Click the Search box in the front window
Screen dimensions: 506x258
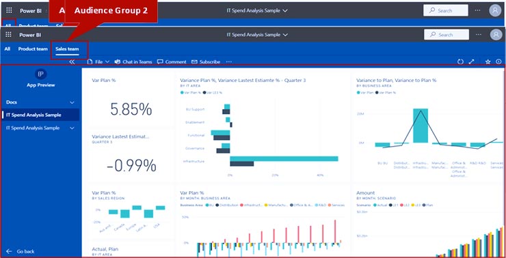[447, 34]
